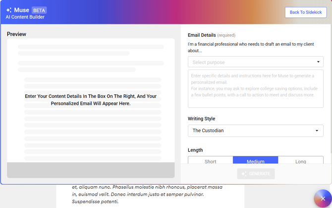332x208 pixels.
Task: Close the Muse panel with the round X button
Action: click(323, 199)
